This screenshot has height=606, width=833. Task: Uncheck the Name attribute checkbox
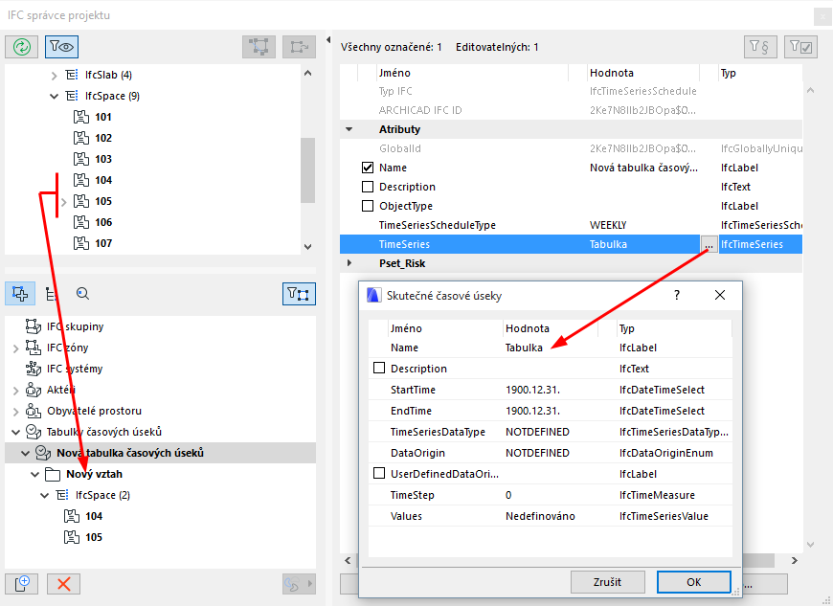368,168
